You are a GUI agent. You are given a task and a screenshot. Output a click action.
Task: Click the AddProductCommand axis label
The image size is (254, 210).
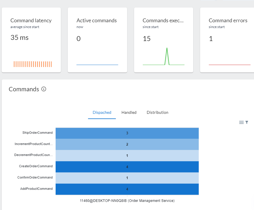point(36,189)
